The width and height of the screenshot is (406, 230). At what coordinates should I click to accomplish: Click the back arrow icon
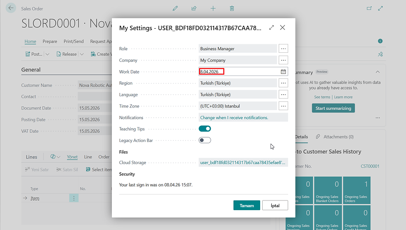coord(11,8)
